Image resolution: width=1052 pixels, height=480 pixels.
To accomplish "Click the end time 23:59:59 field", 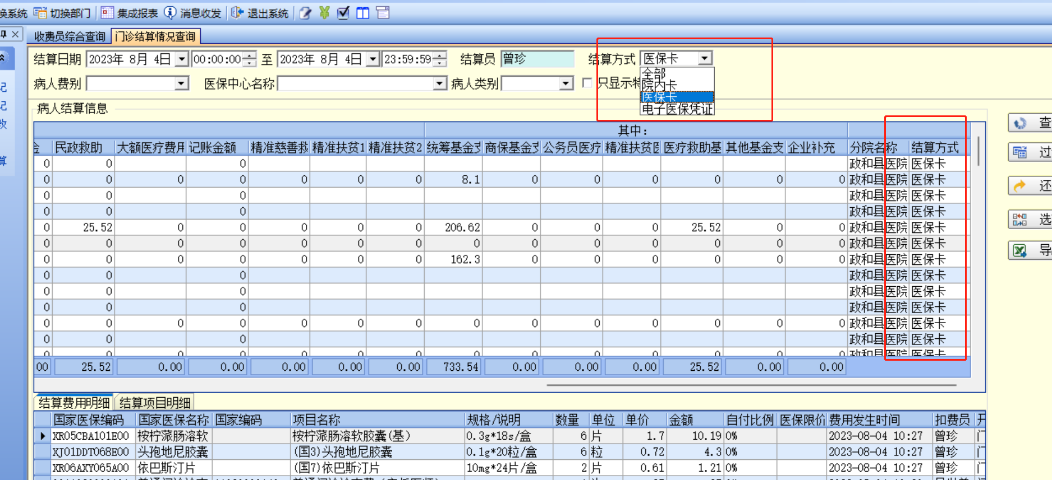I will [x=408, y=59].
